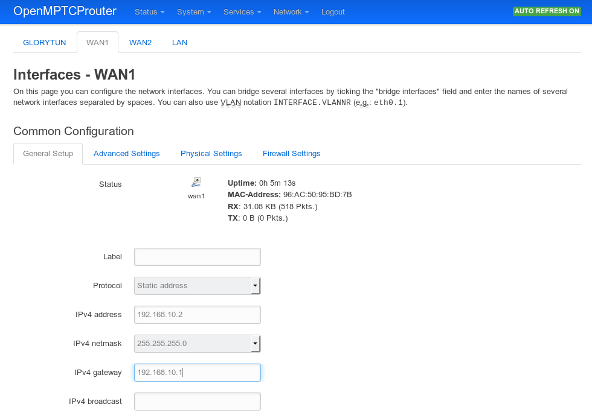Click the Logout link
This screenshot has width=592, height=416.
coord(333,11)
